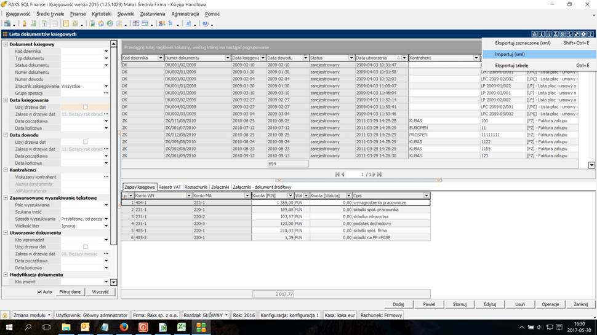Screen dimensions: 597x335
Task: Collapse the 'Kontrahenci' filter section
Action: point(6,170)
